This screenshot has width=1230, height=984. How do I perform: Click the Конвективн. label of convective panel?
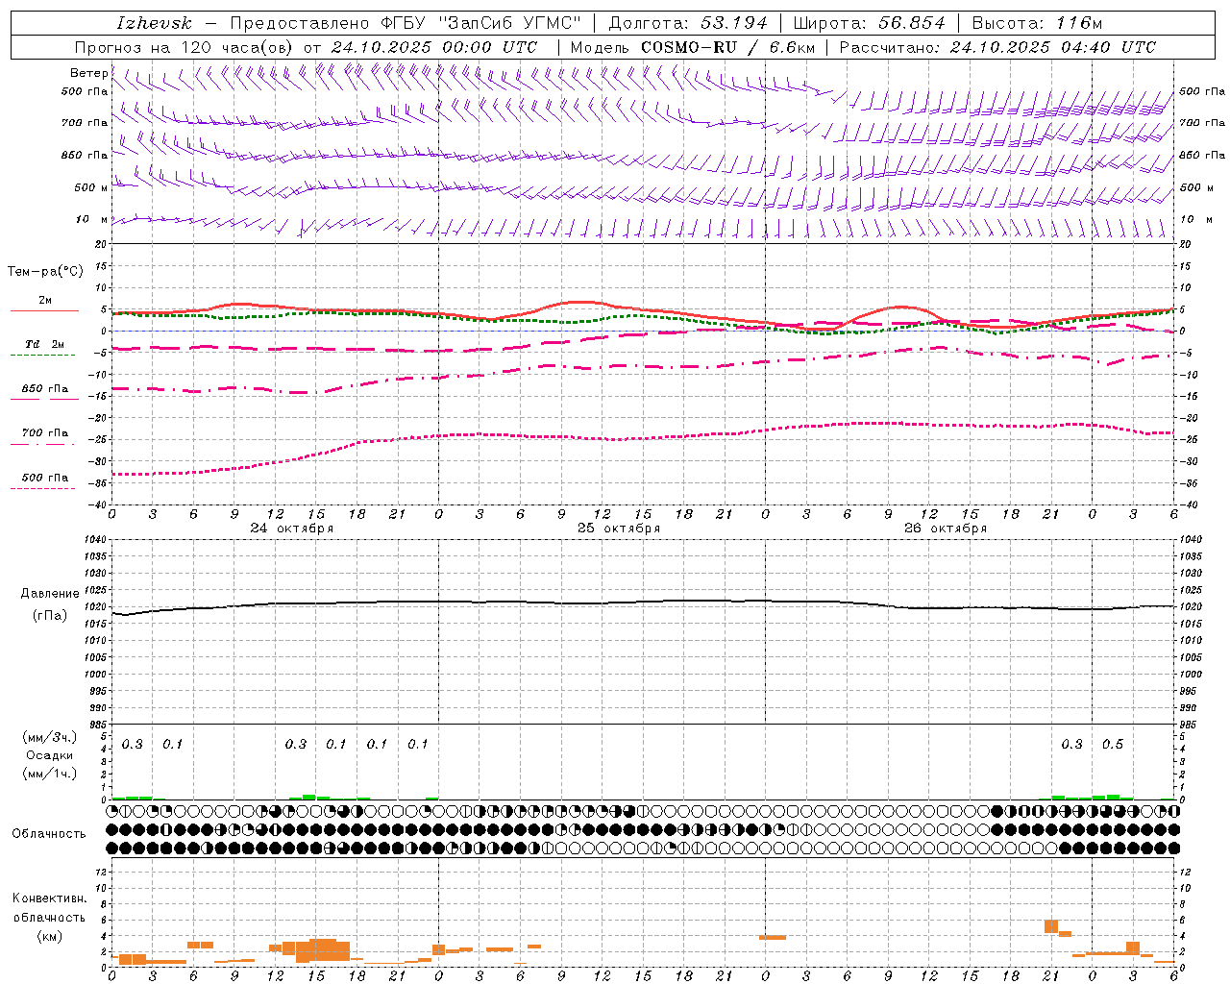[50, 898]
